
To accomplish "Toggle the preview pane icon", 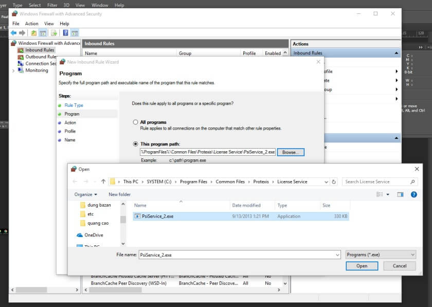I will point(400,194).
